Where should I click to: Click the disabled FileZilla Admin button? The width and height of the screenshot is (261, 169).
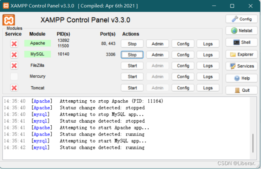157,66
